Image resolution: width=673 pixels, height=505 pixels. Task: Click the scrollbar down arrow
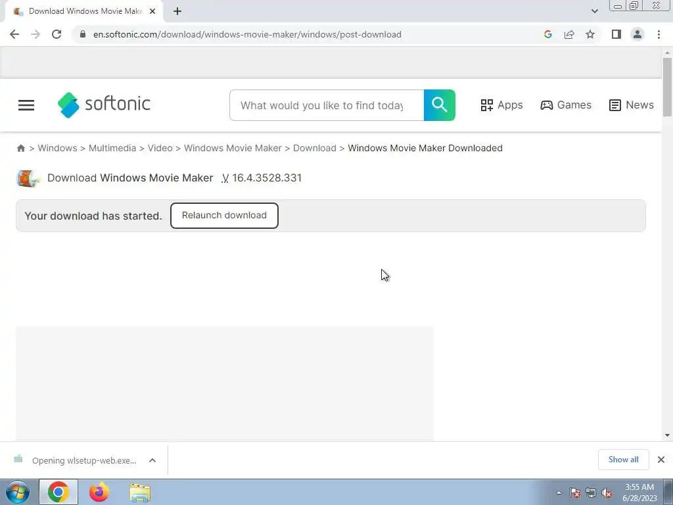[667, 435]
